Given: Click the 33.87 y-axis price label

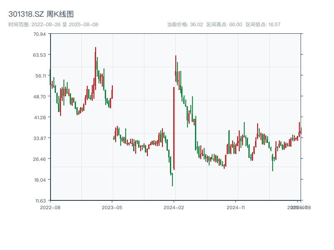Looking at the screenshot, I should 40,138.
